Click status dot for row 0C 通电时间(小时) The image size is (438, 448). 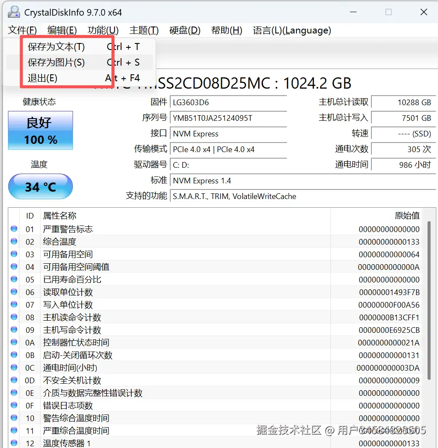(x=14, y=367)
